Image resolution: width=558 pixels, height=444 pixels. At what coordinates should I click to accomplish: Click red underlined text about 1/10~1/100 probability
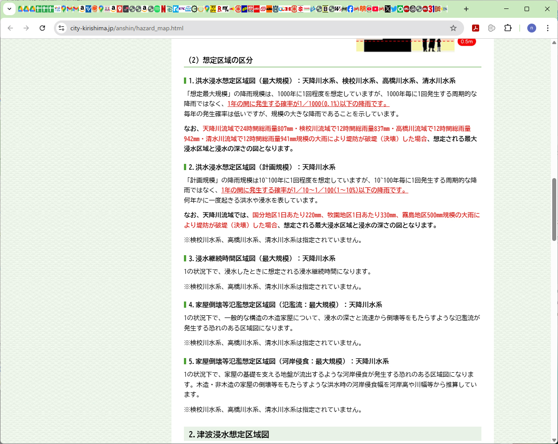point(314,190)
